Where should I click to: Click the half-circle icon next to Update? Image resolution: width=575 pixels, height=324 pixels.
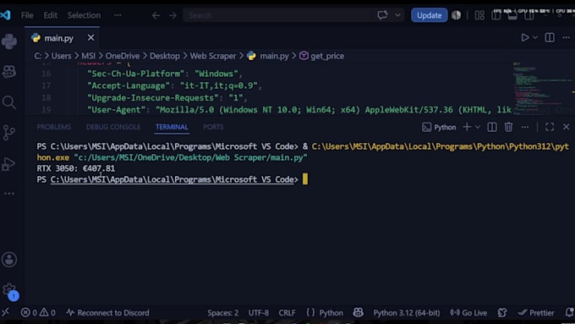(456, 15)
